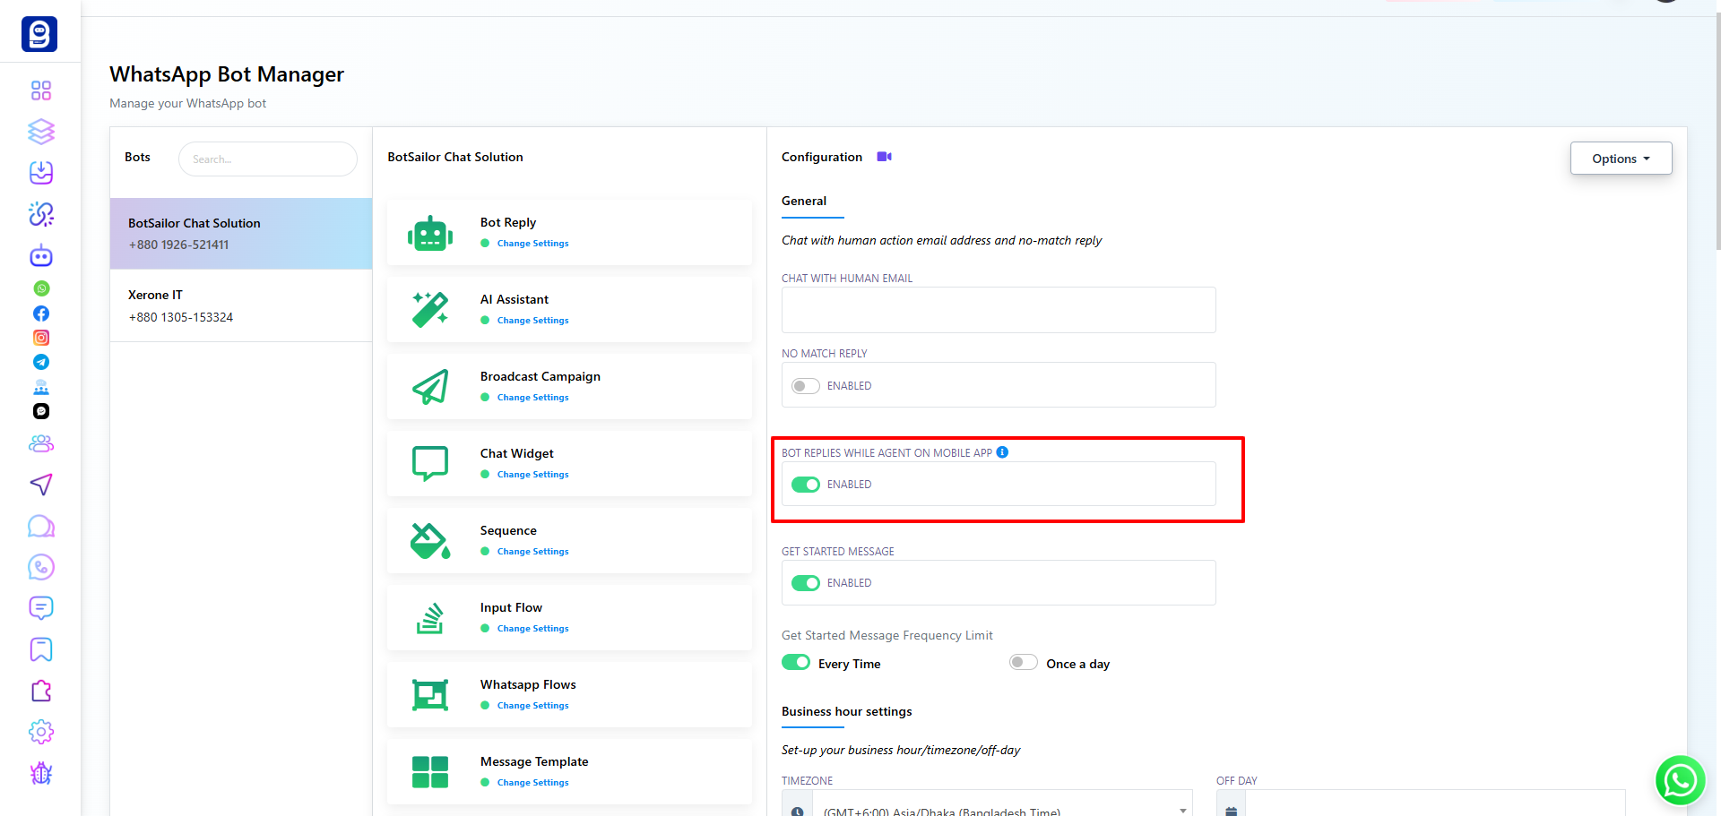Select the Instagram icon in the sidebar

41,338
